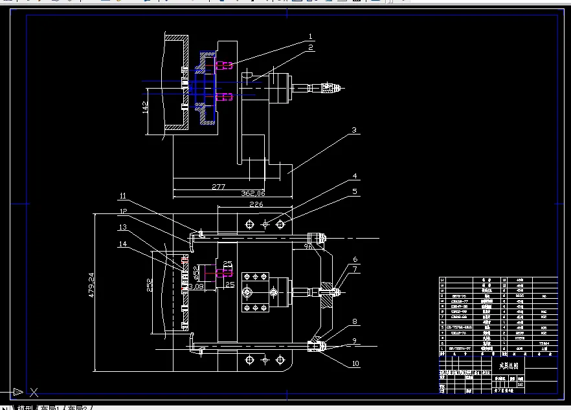571x410 pixels.
Task: Select balloon number 6 leader label
Action: pos(355,259)
